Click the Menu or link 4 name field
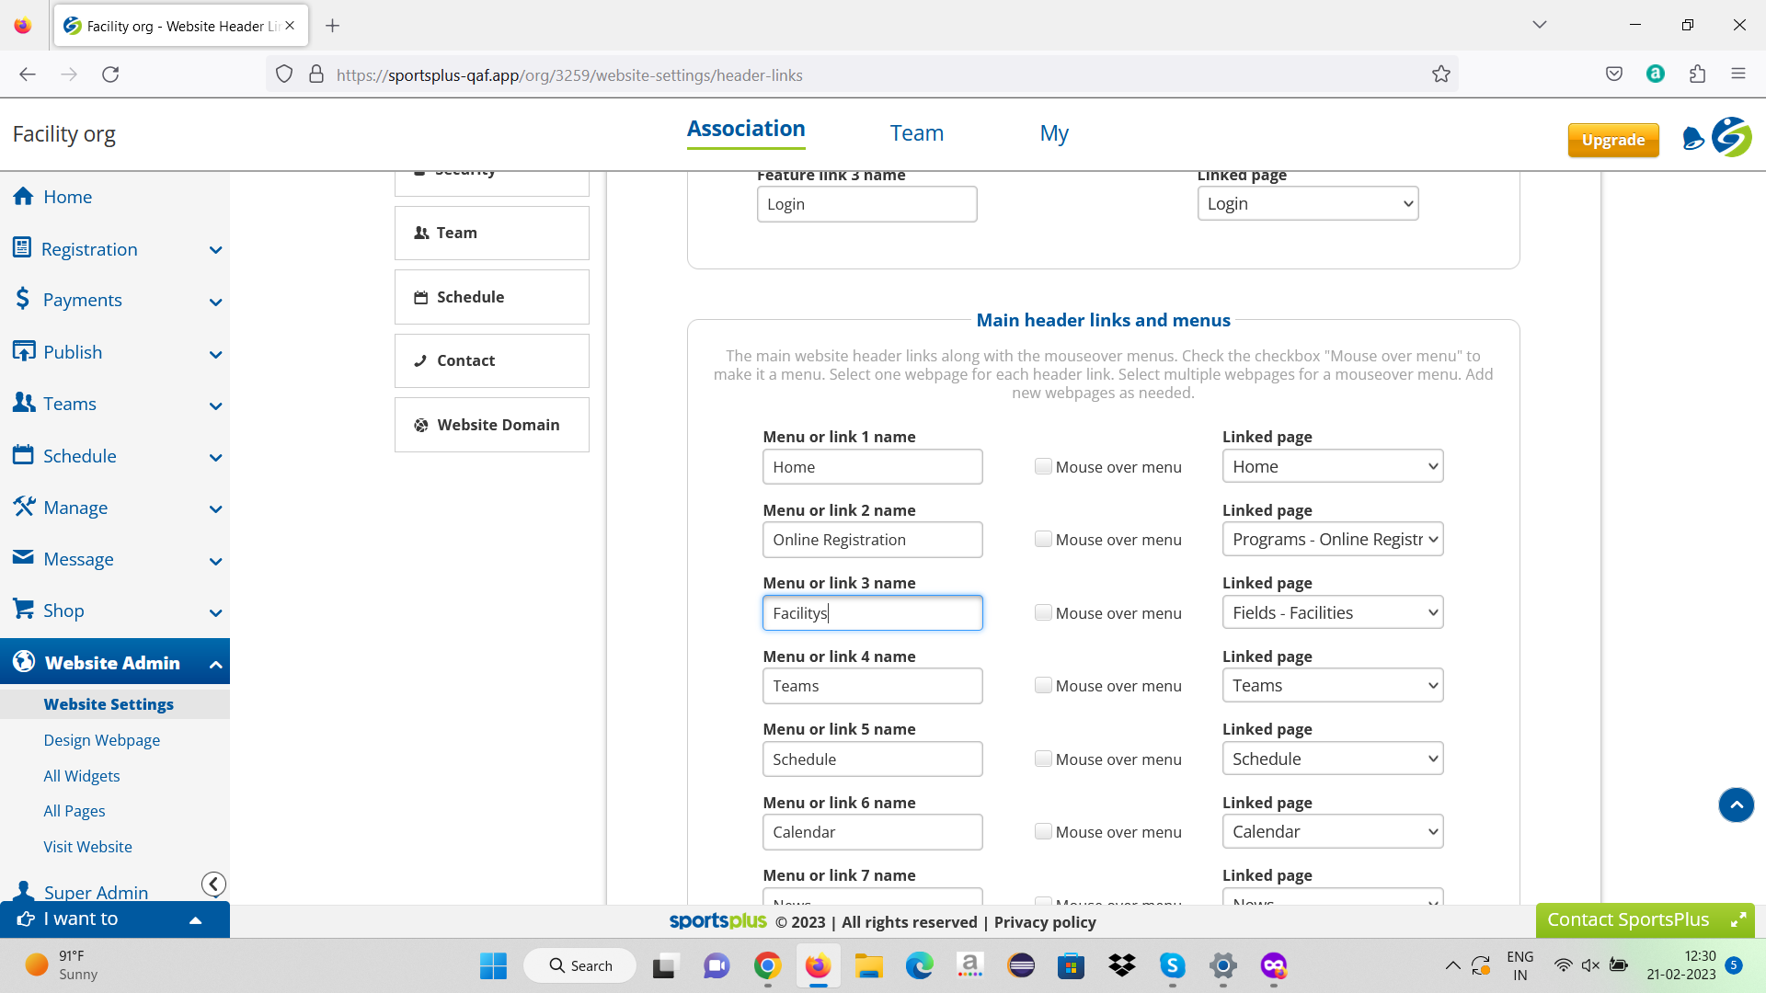This screenshot has width=1766, height=993. 871,686
